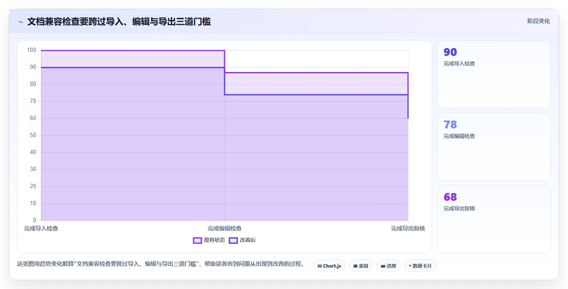Click the 阶段变化 label in header
Screen dimensions: 568x289
(x=538, y=21)
